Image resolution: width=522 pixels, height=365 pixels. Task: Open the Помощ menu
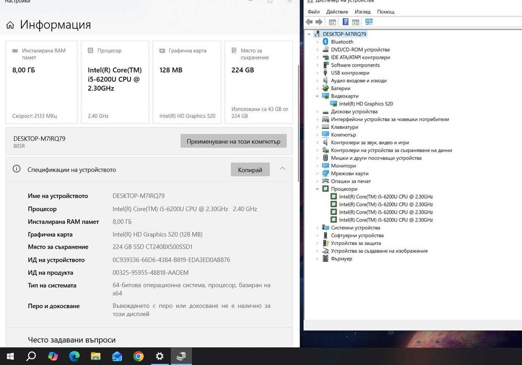tap(386, 11)
